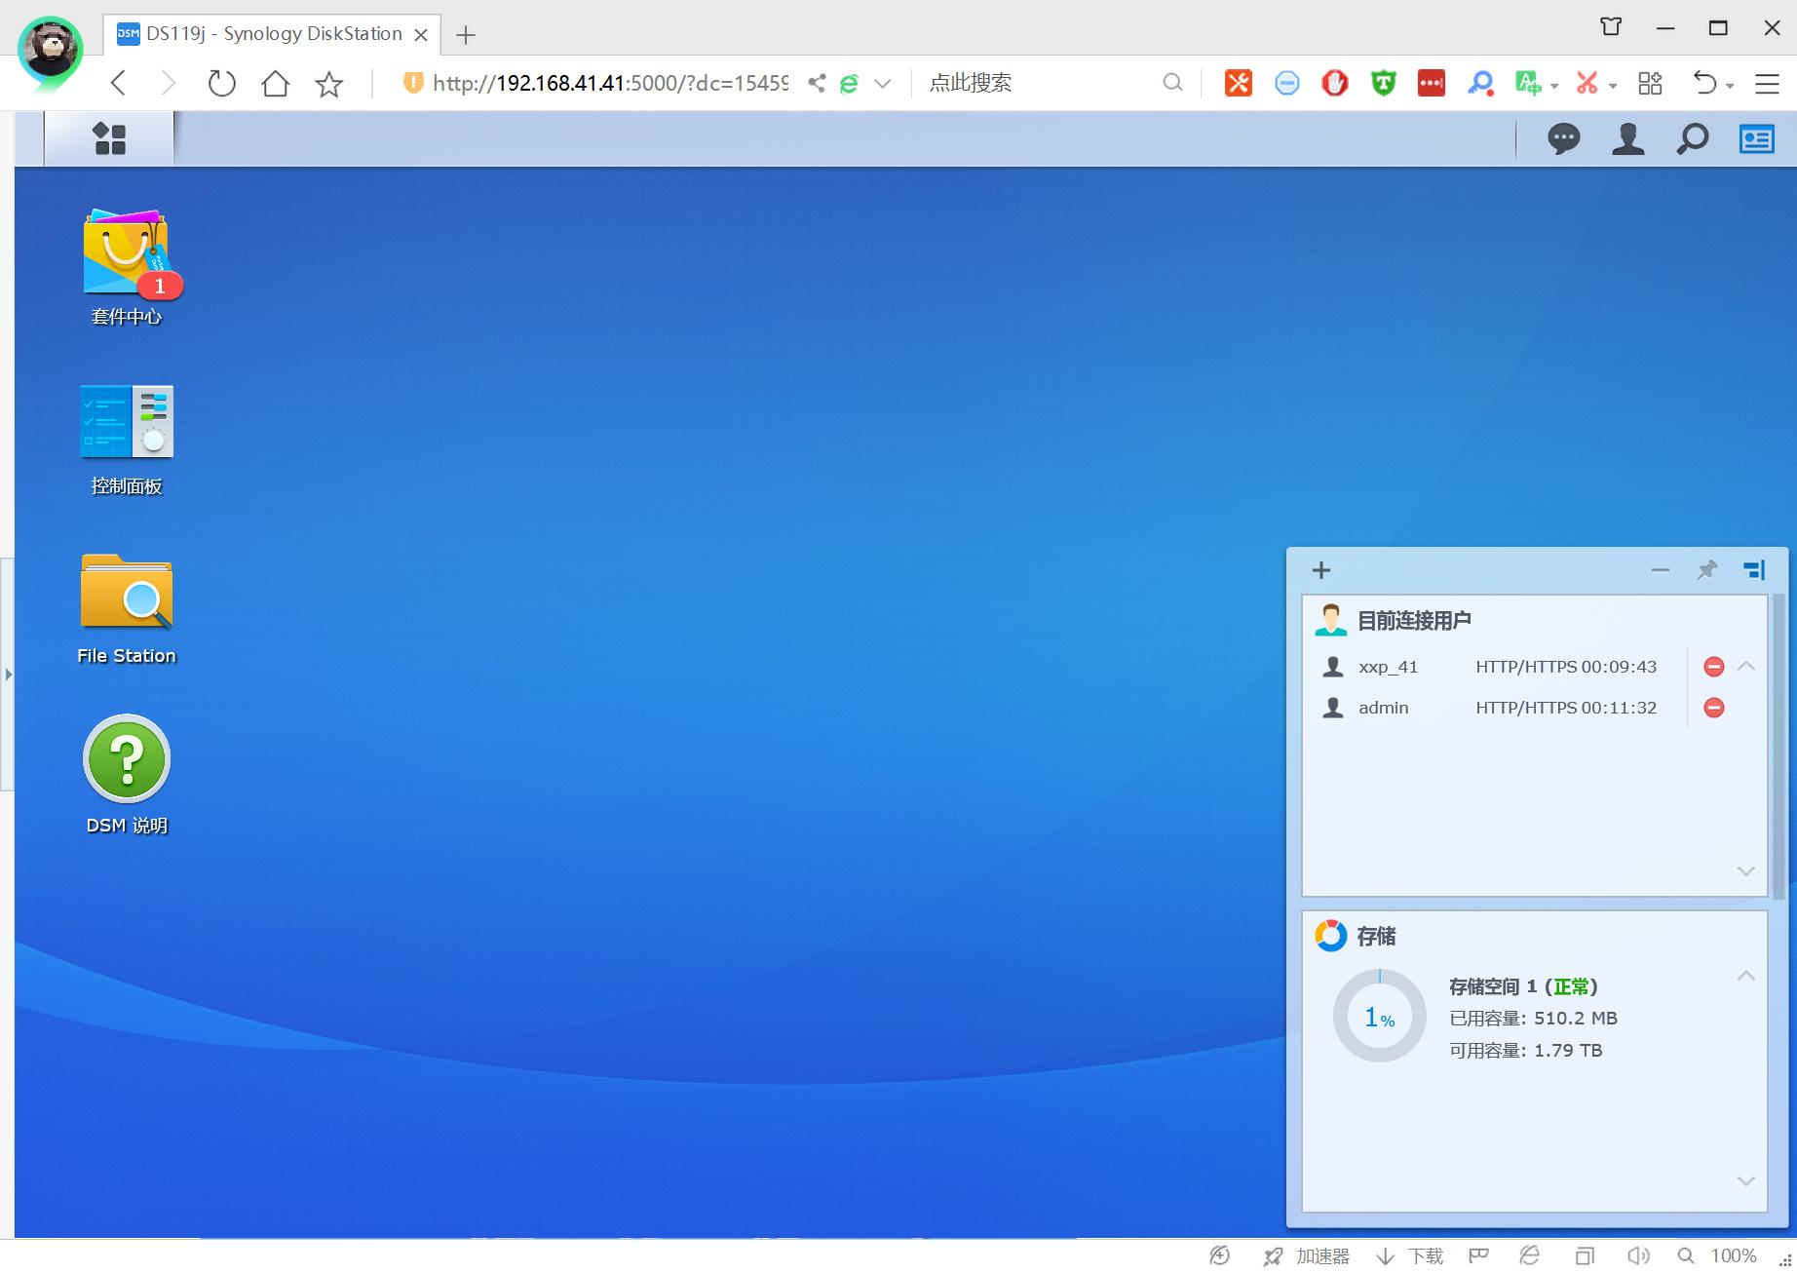Viewport: 1797px width, 1273px height.
Task: Select the DS119j Synology DiskStation tab
Action: pos(272,34)
